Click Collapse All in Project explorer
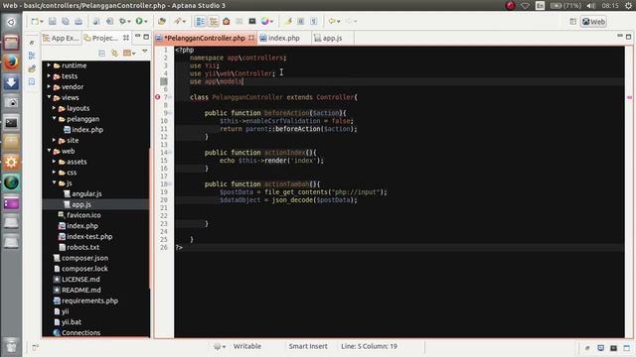The height and width of the screenshot is (357, 636). [101, 53]
